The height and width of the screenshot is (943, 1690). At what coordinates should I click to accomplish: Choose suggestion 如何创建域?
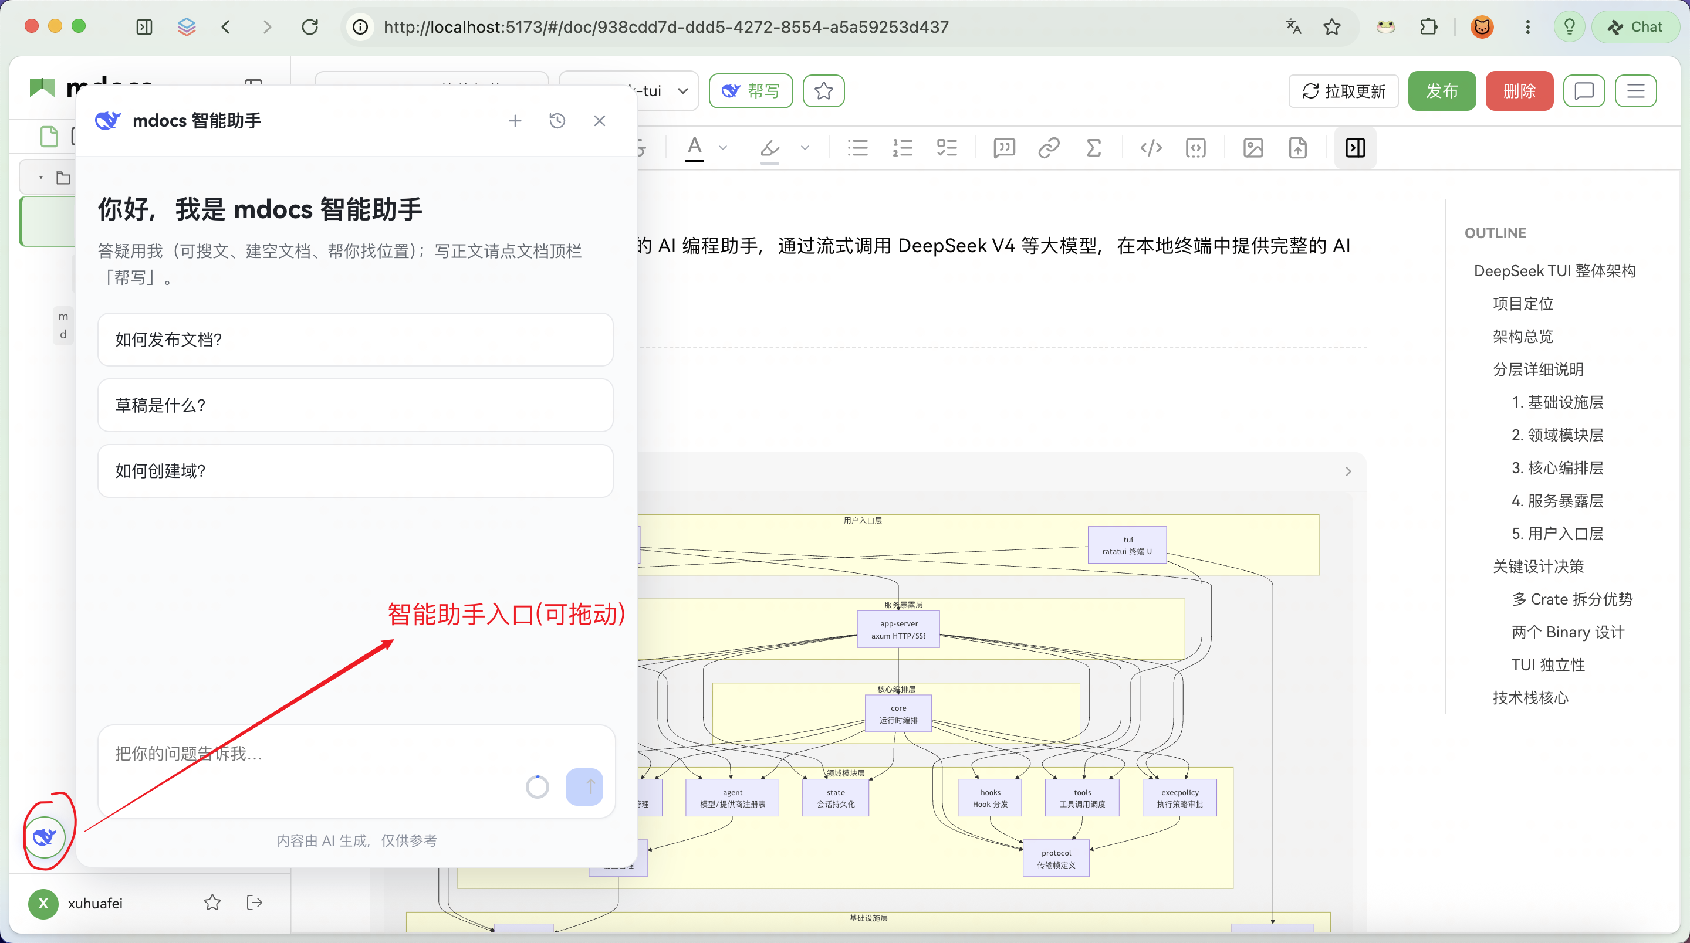point(355,470)
